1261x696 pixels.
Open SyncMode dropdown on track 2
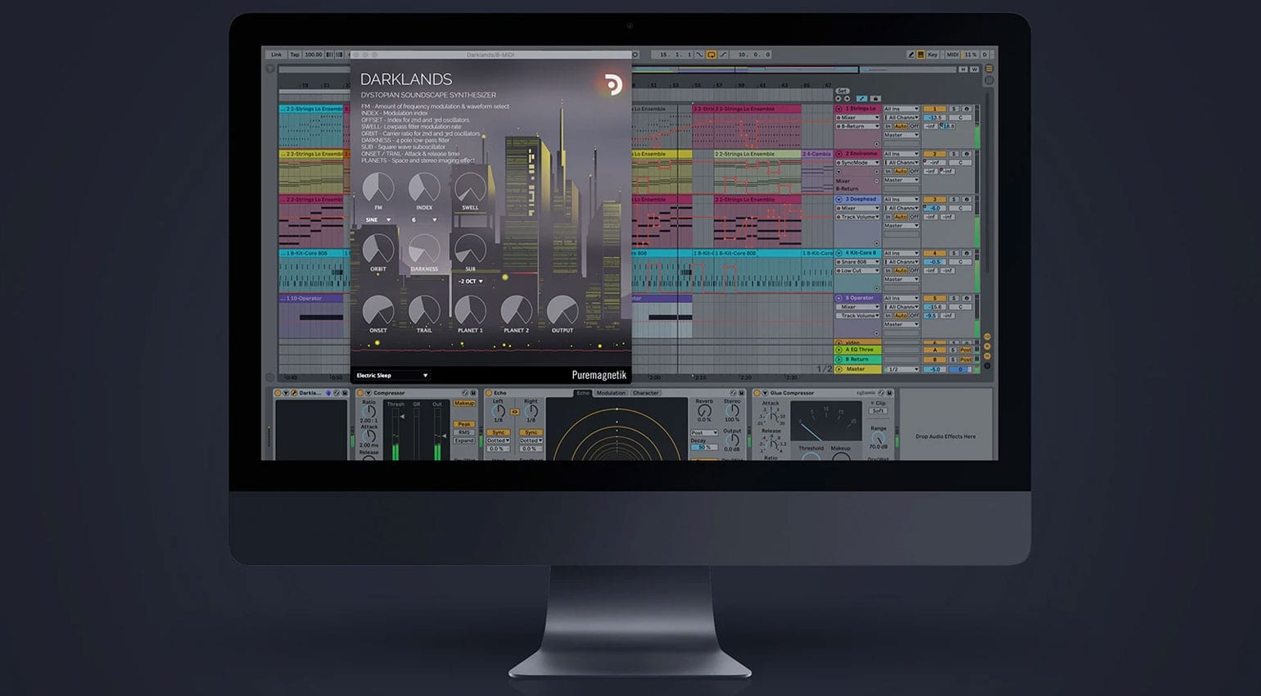pos(857,163)
